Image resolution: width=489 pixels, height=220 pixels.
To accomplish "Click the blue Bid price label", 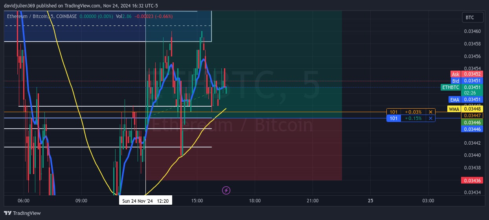I will point(456,81).
